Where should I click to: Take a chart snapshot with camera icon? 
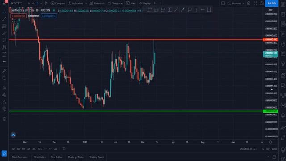coord(261,3)
